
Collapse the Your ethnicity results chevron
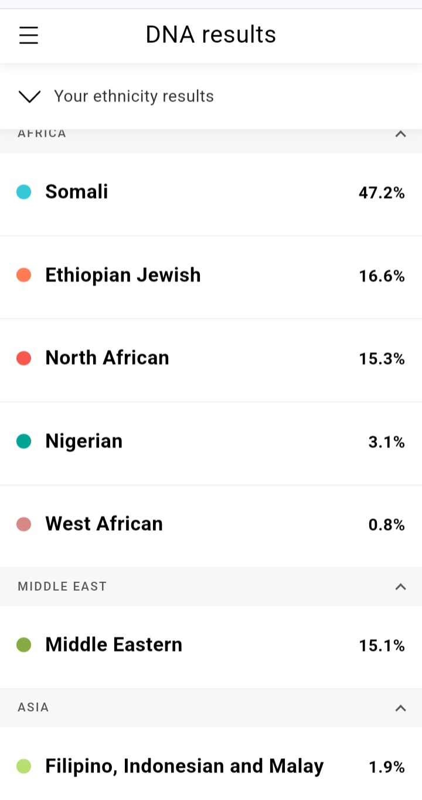pos(29,96)
